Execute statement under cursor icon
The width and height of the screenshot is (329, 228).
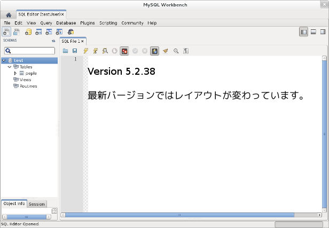pos(96,51)
